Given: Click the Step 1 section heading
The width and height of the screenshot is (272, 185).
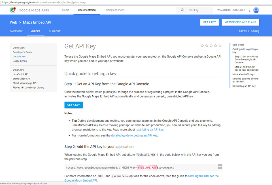Looking at the screenshot, I should click(107, 84).
